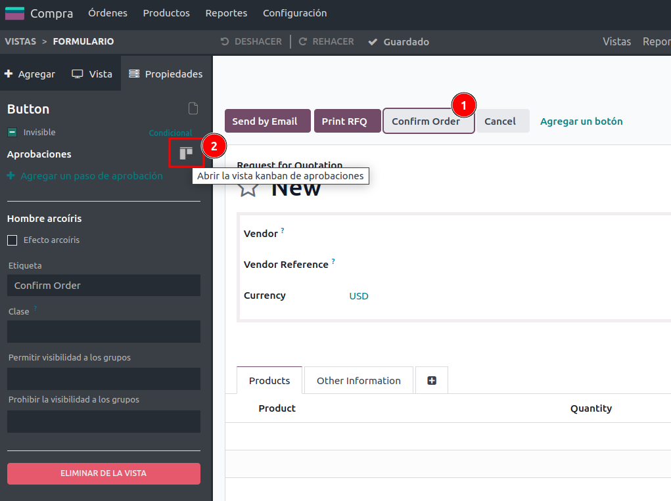Click ELIMINAR DE LA VISTA button
Image resolution: width=671 pixels, height=501 pixels.
[x=104, y=473]
